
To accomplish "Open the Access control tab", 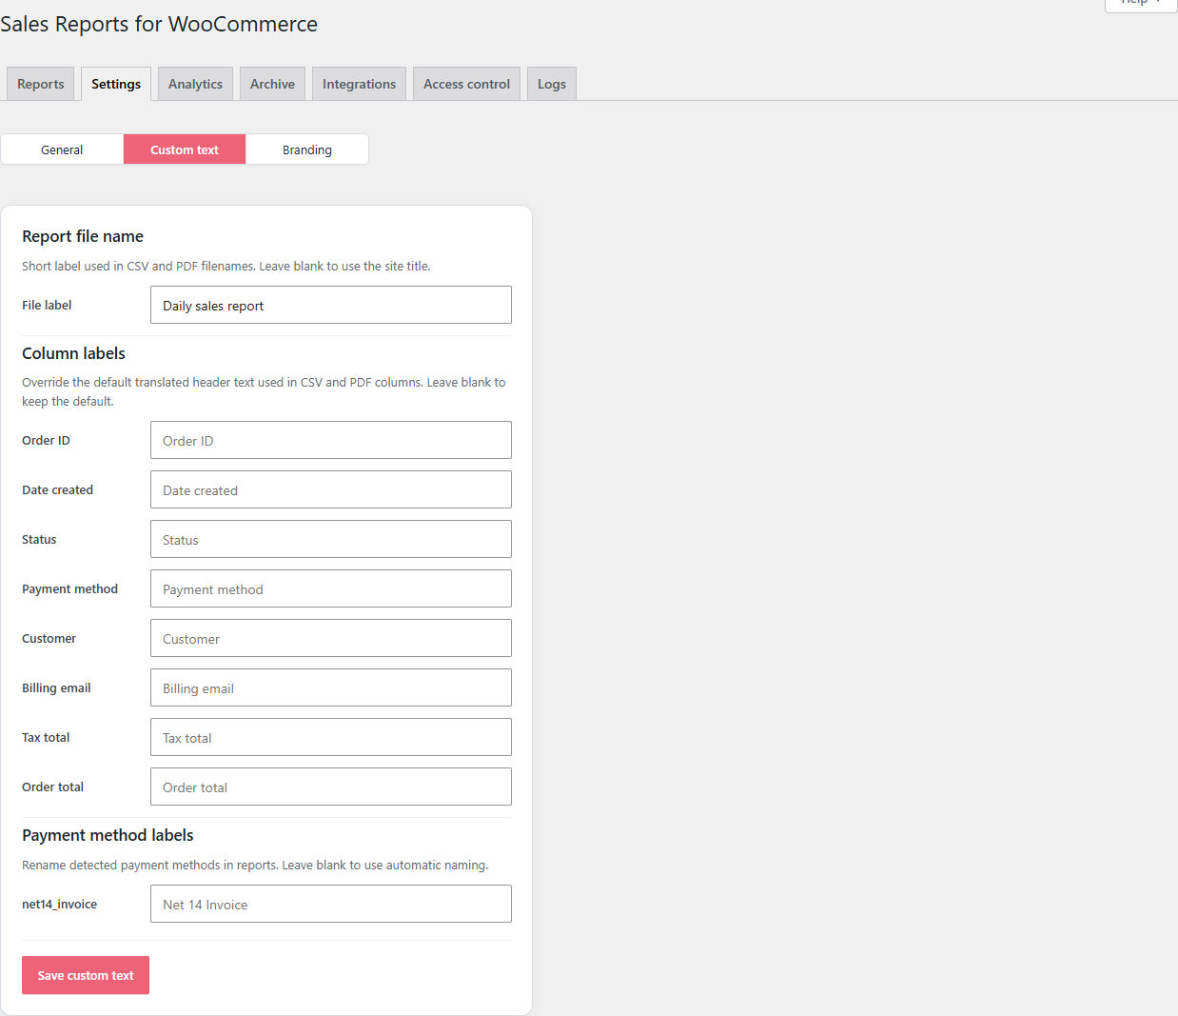I will pyautogui.click(x=466, y=84).
